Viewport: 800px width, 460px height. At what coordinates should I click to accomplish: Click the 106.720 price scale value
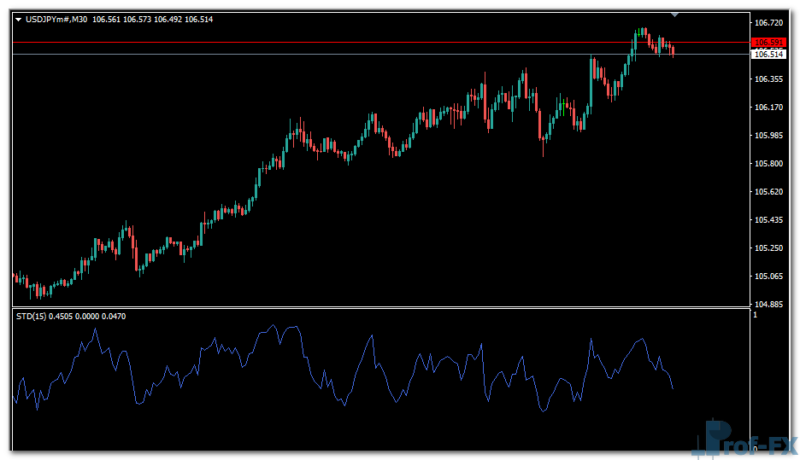[x=769, y=23]
